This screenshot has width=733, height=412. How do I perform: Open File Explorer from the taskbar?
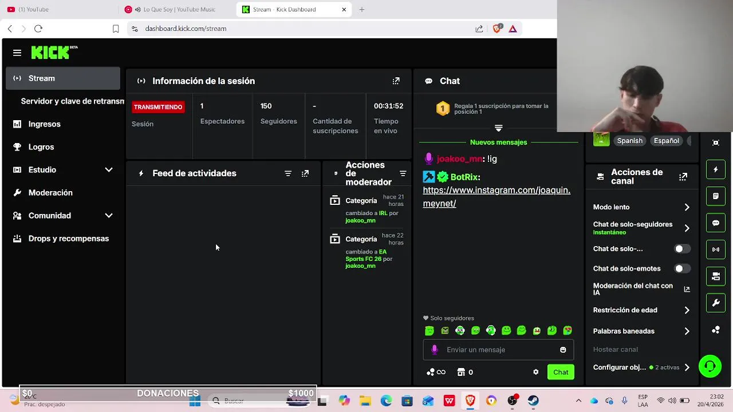tap(365, 401)
